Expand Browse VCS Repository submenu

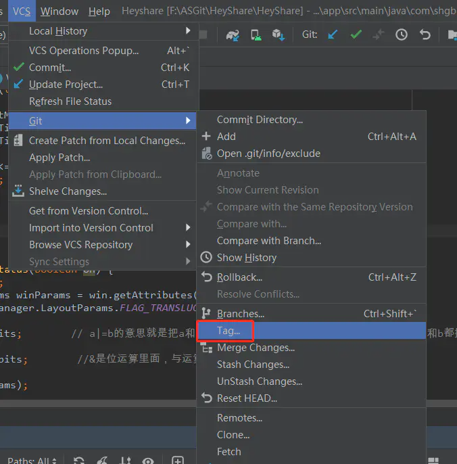(103, 245)
